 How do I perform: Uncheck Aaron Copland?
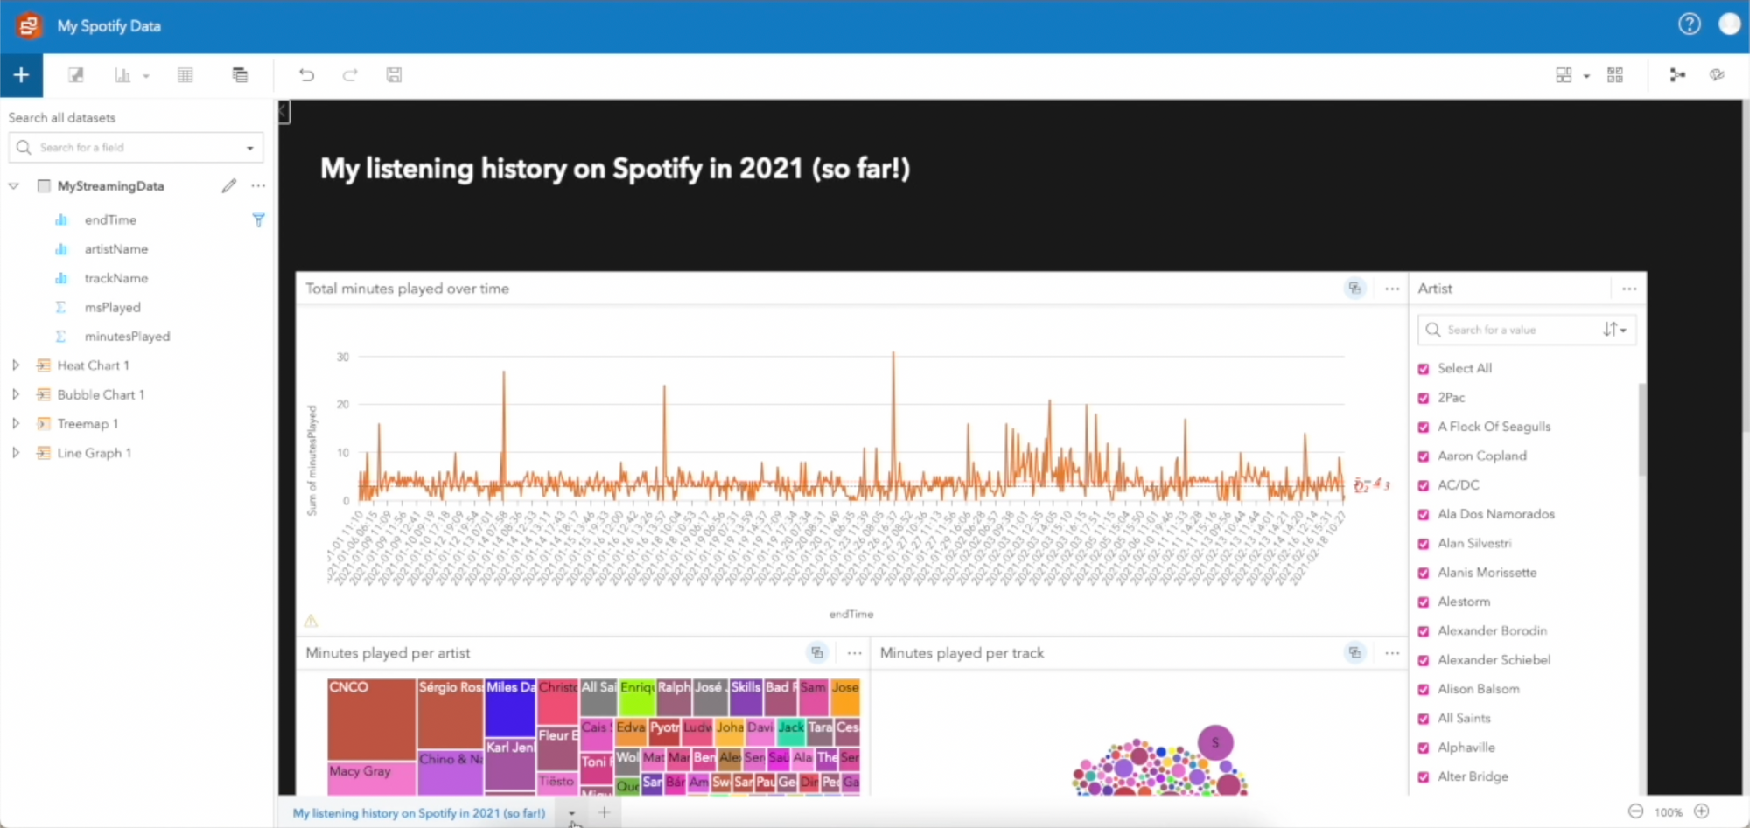tap(1424, 456)
